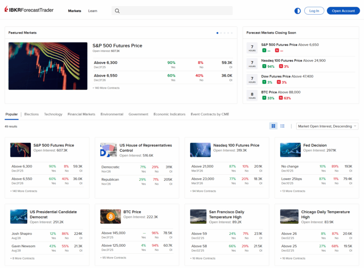Click the red N badge for BTC Price closing soon
The width and height of the screenshot is (364, 268).
(x=281, y=98)
